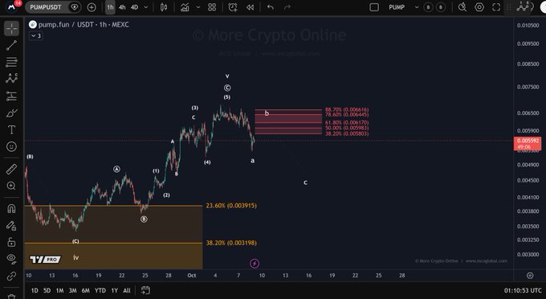Image resolution: width=546 pixels, height=299 pixels.
Task: Switch to the 1h timeframe
Action: click(x=110, y=7)
